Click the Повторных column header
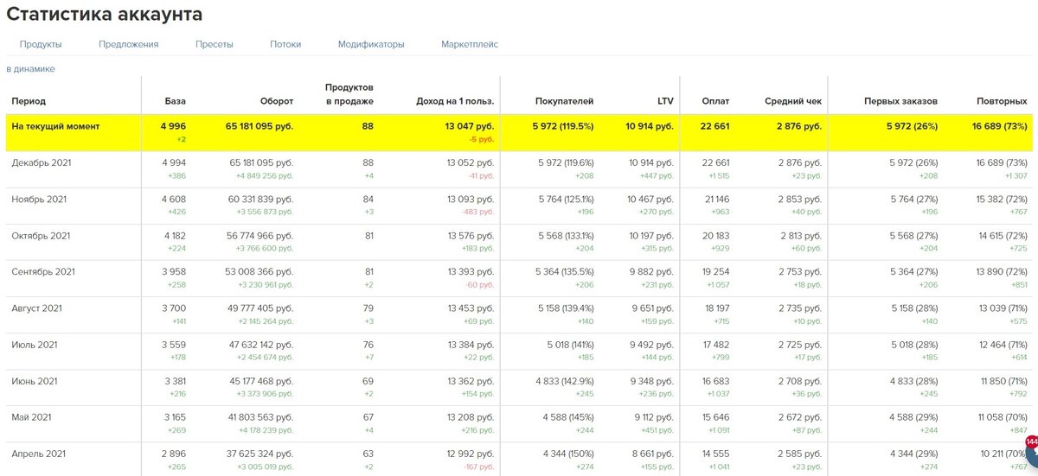The width and height of the screenshot is (1038, 476). [1002, 102]
